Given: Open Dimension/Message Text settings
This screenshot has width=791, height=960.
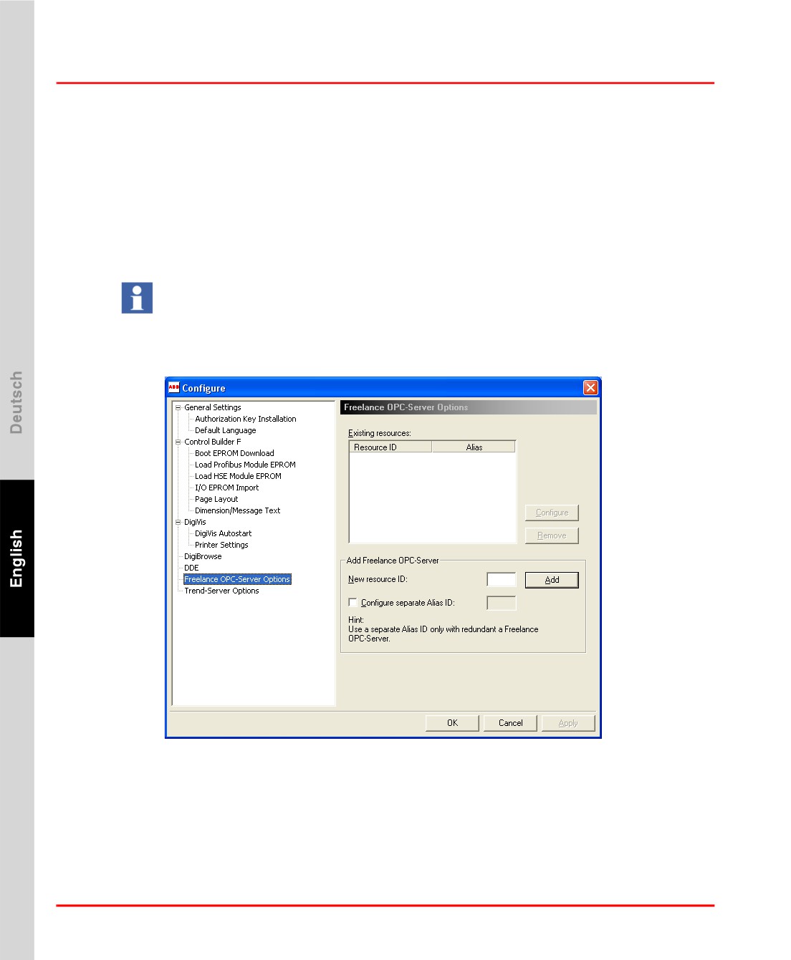Looking at the screenshot, I should pos(238,510).
